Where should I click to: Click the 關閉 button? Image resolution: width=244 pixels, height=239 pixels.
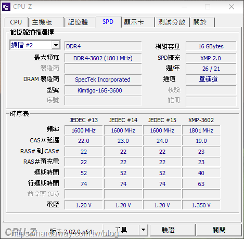point(219,230)
